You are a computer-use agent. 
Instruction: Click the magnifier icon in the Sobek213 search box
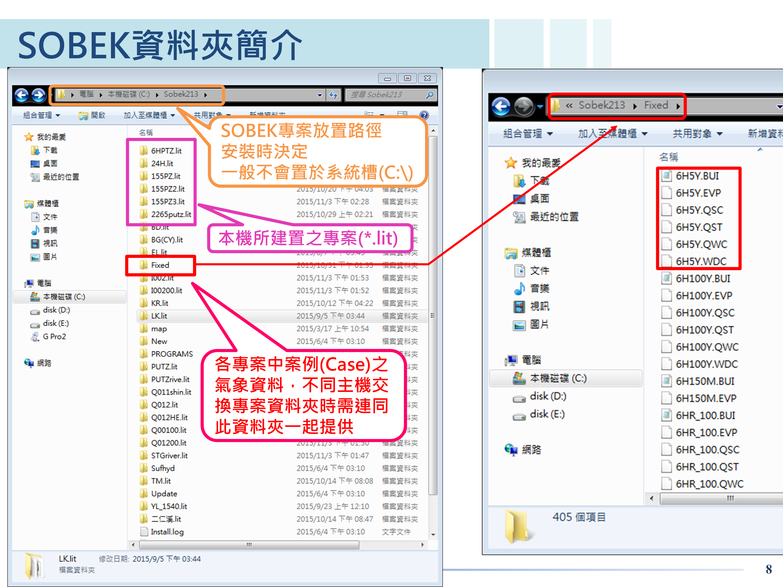point(430,95)
